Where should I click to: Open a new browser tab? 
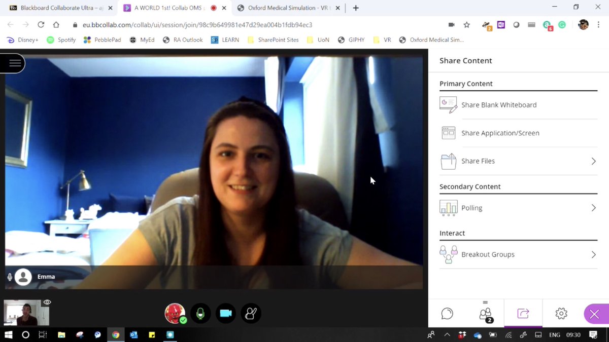point(356,8)
